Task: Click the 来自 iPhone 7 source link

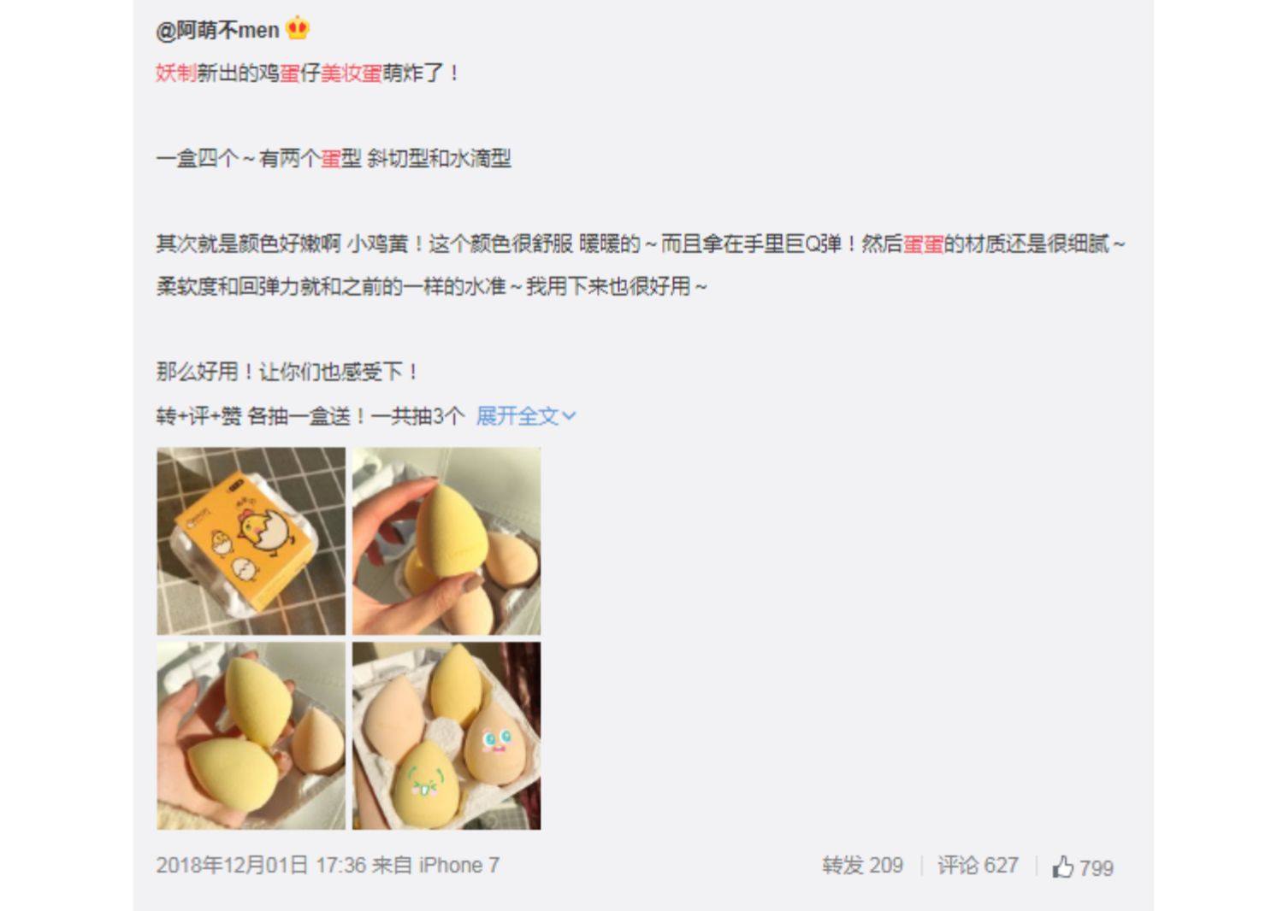Action: click(435, 866)
